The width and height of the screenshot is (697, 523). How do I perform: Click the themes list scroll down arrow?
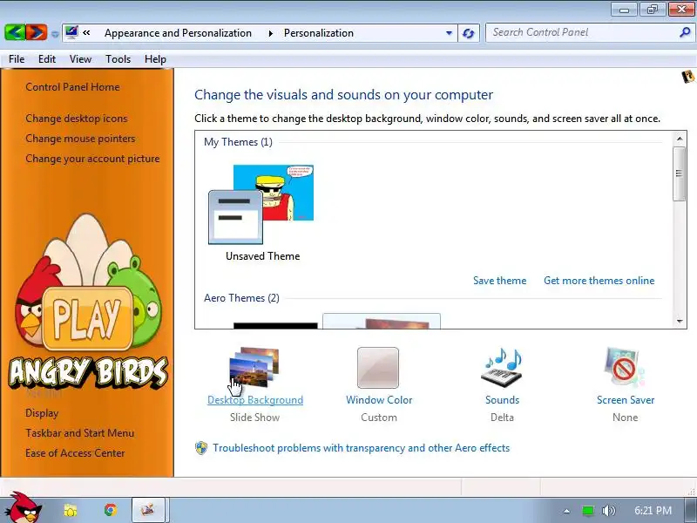(x=680, y=321)
